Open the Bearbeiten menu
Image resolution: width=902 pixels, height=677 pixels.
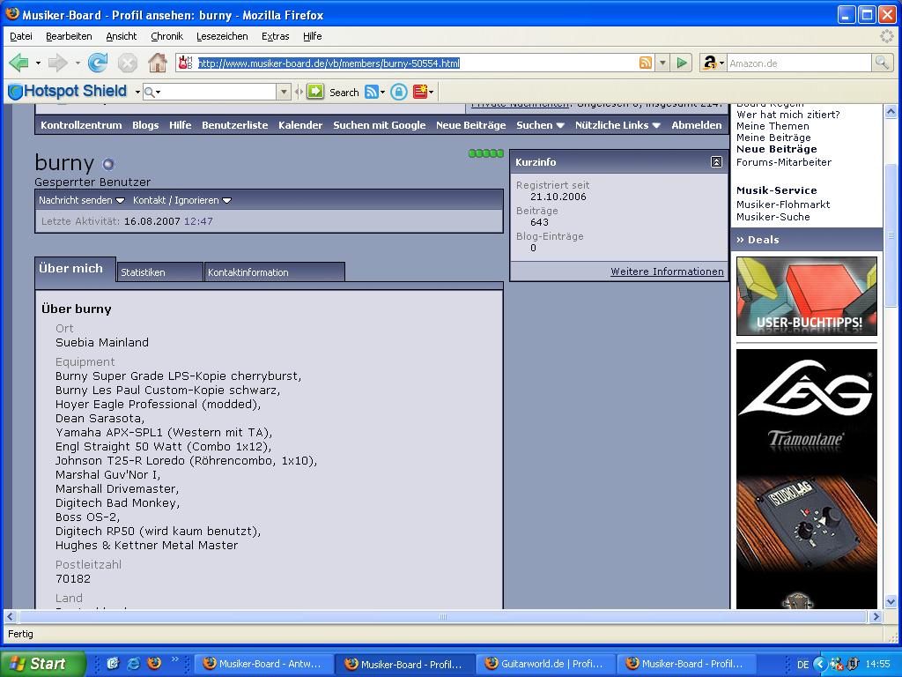(x=69, y=36)
